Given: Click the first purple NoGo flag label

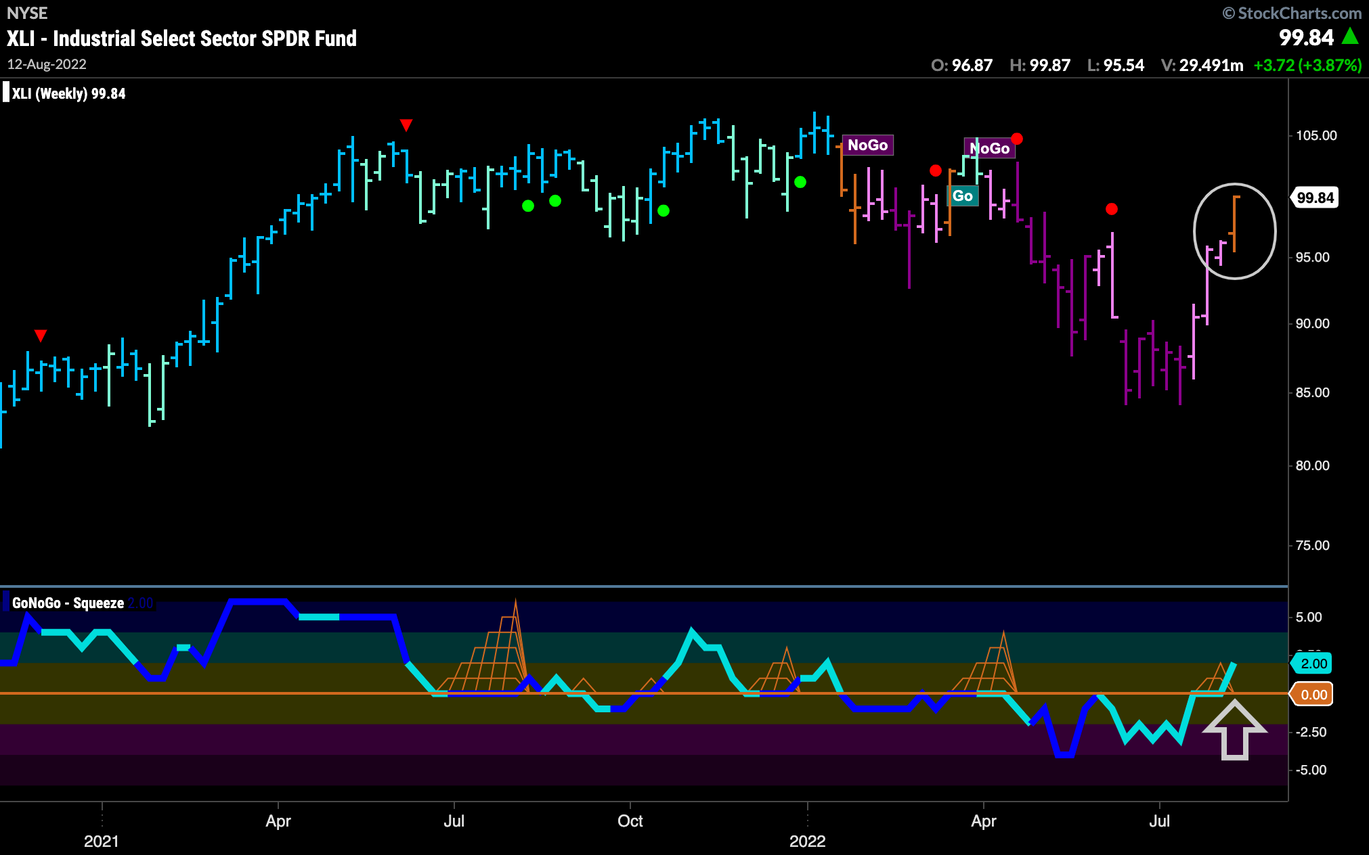Looking at the screenshot, I should pos(867,145).
